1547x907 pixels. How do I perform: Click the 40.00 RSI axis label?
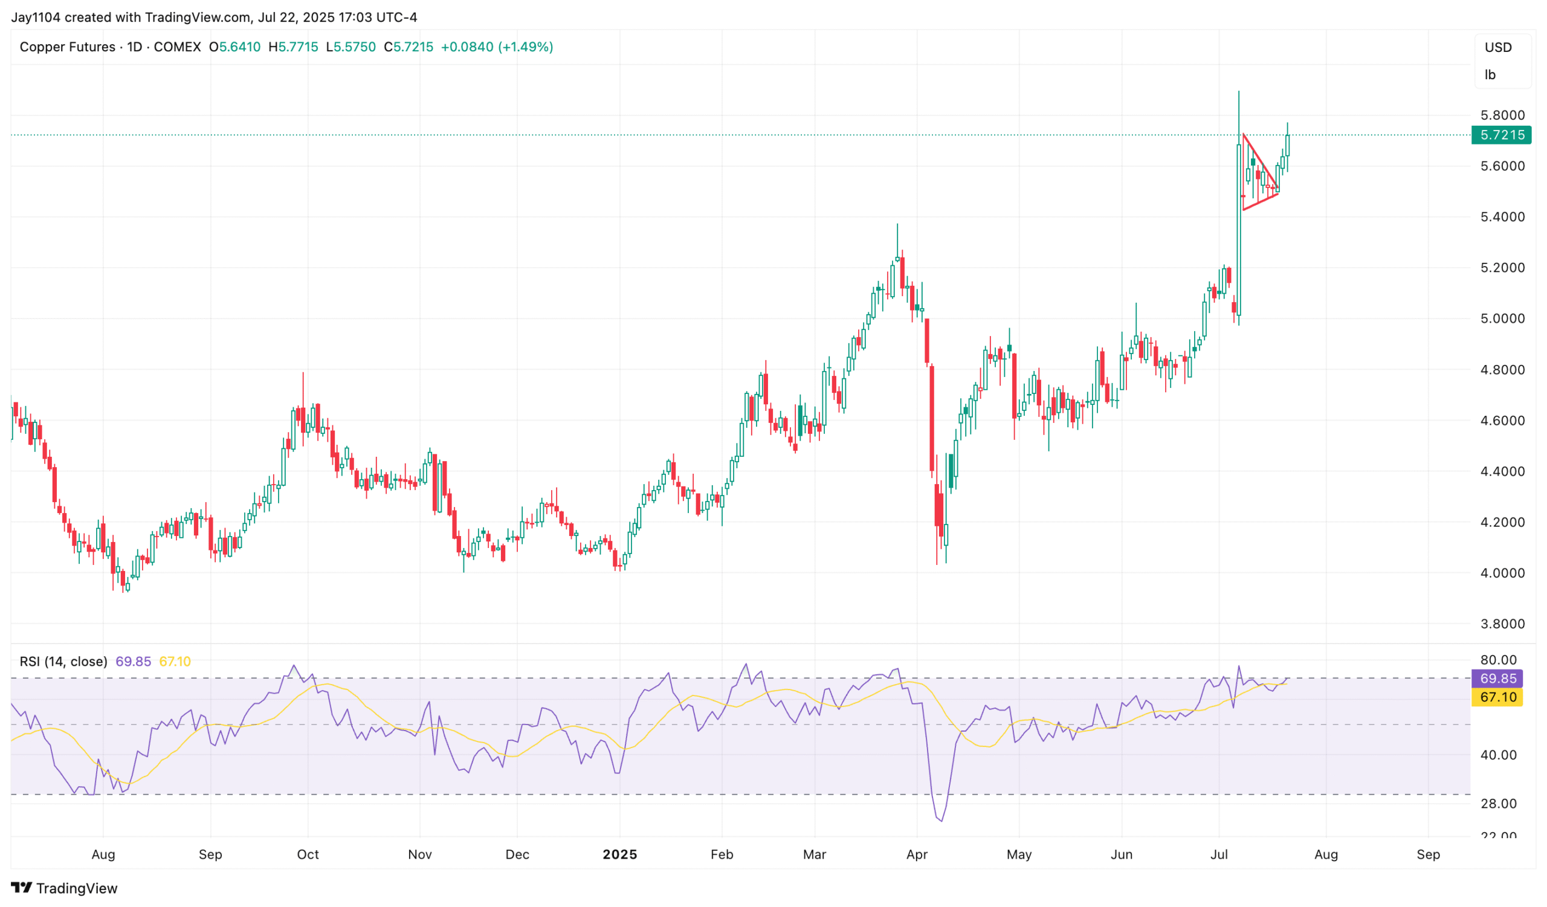click(1498, 755)
